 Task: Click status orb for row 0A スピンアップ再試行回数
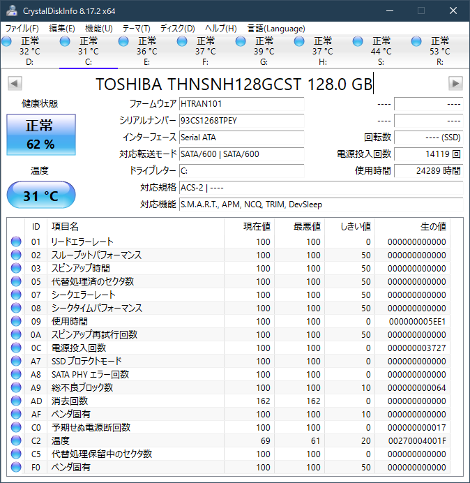click(x=16, y=334)
